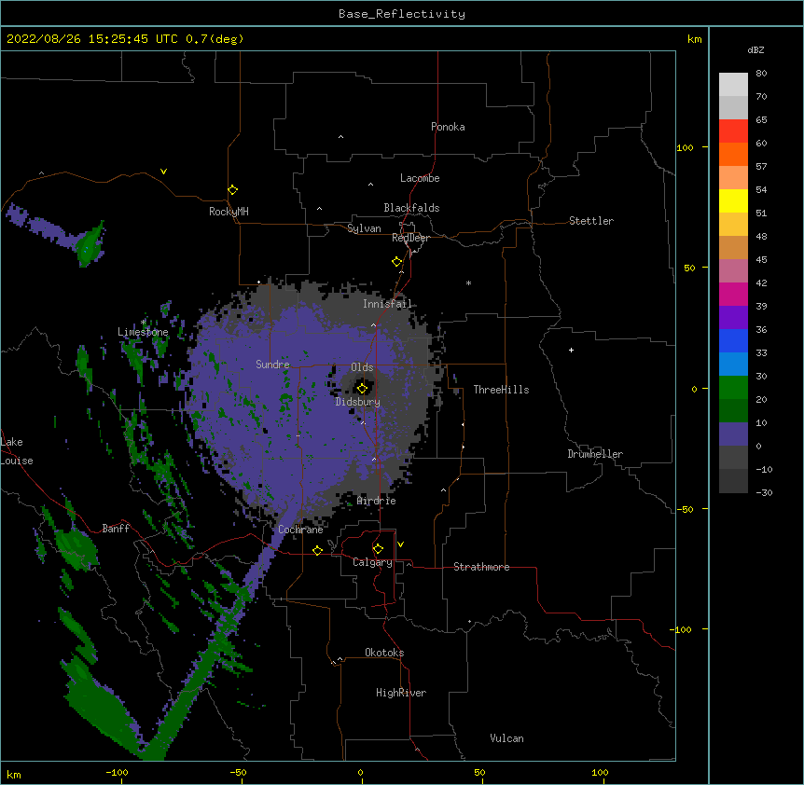Click the yellow V marker northwest of RockyMH

(x=163, y=172)
